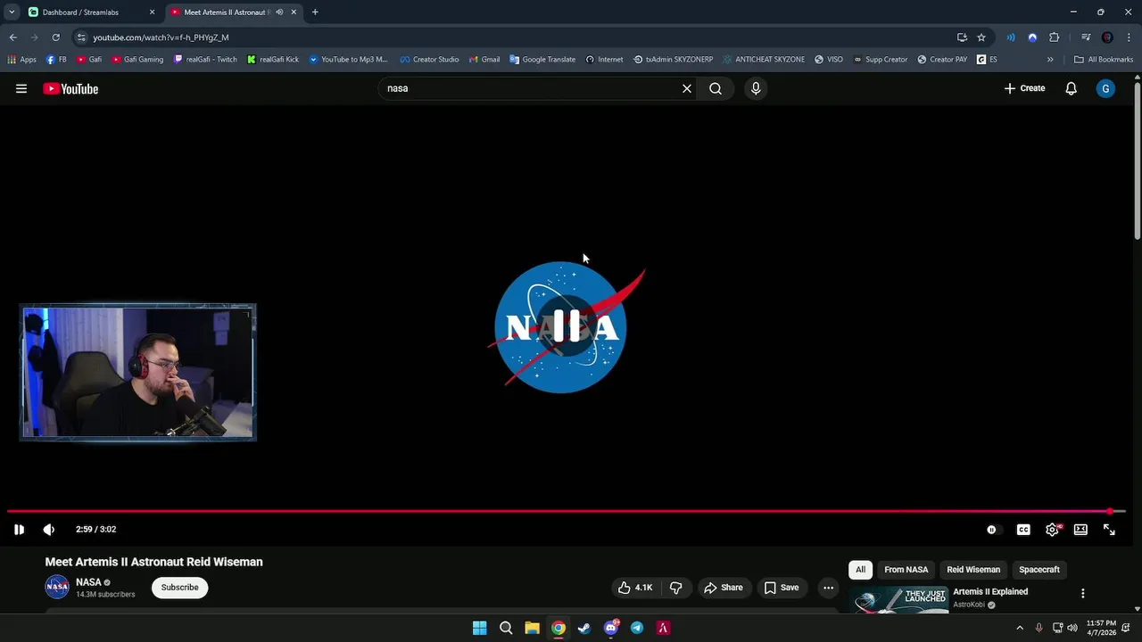This screenshot has height=642, width=1142.
Task: Mute the Meet Artemis II tab audio
Action: coord(279,12)
